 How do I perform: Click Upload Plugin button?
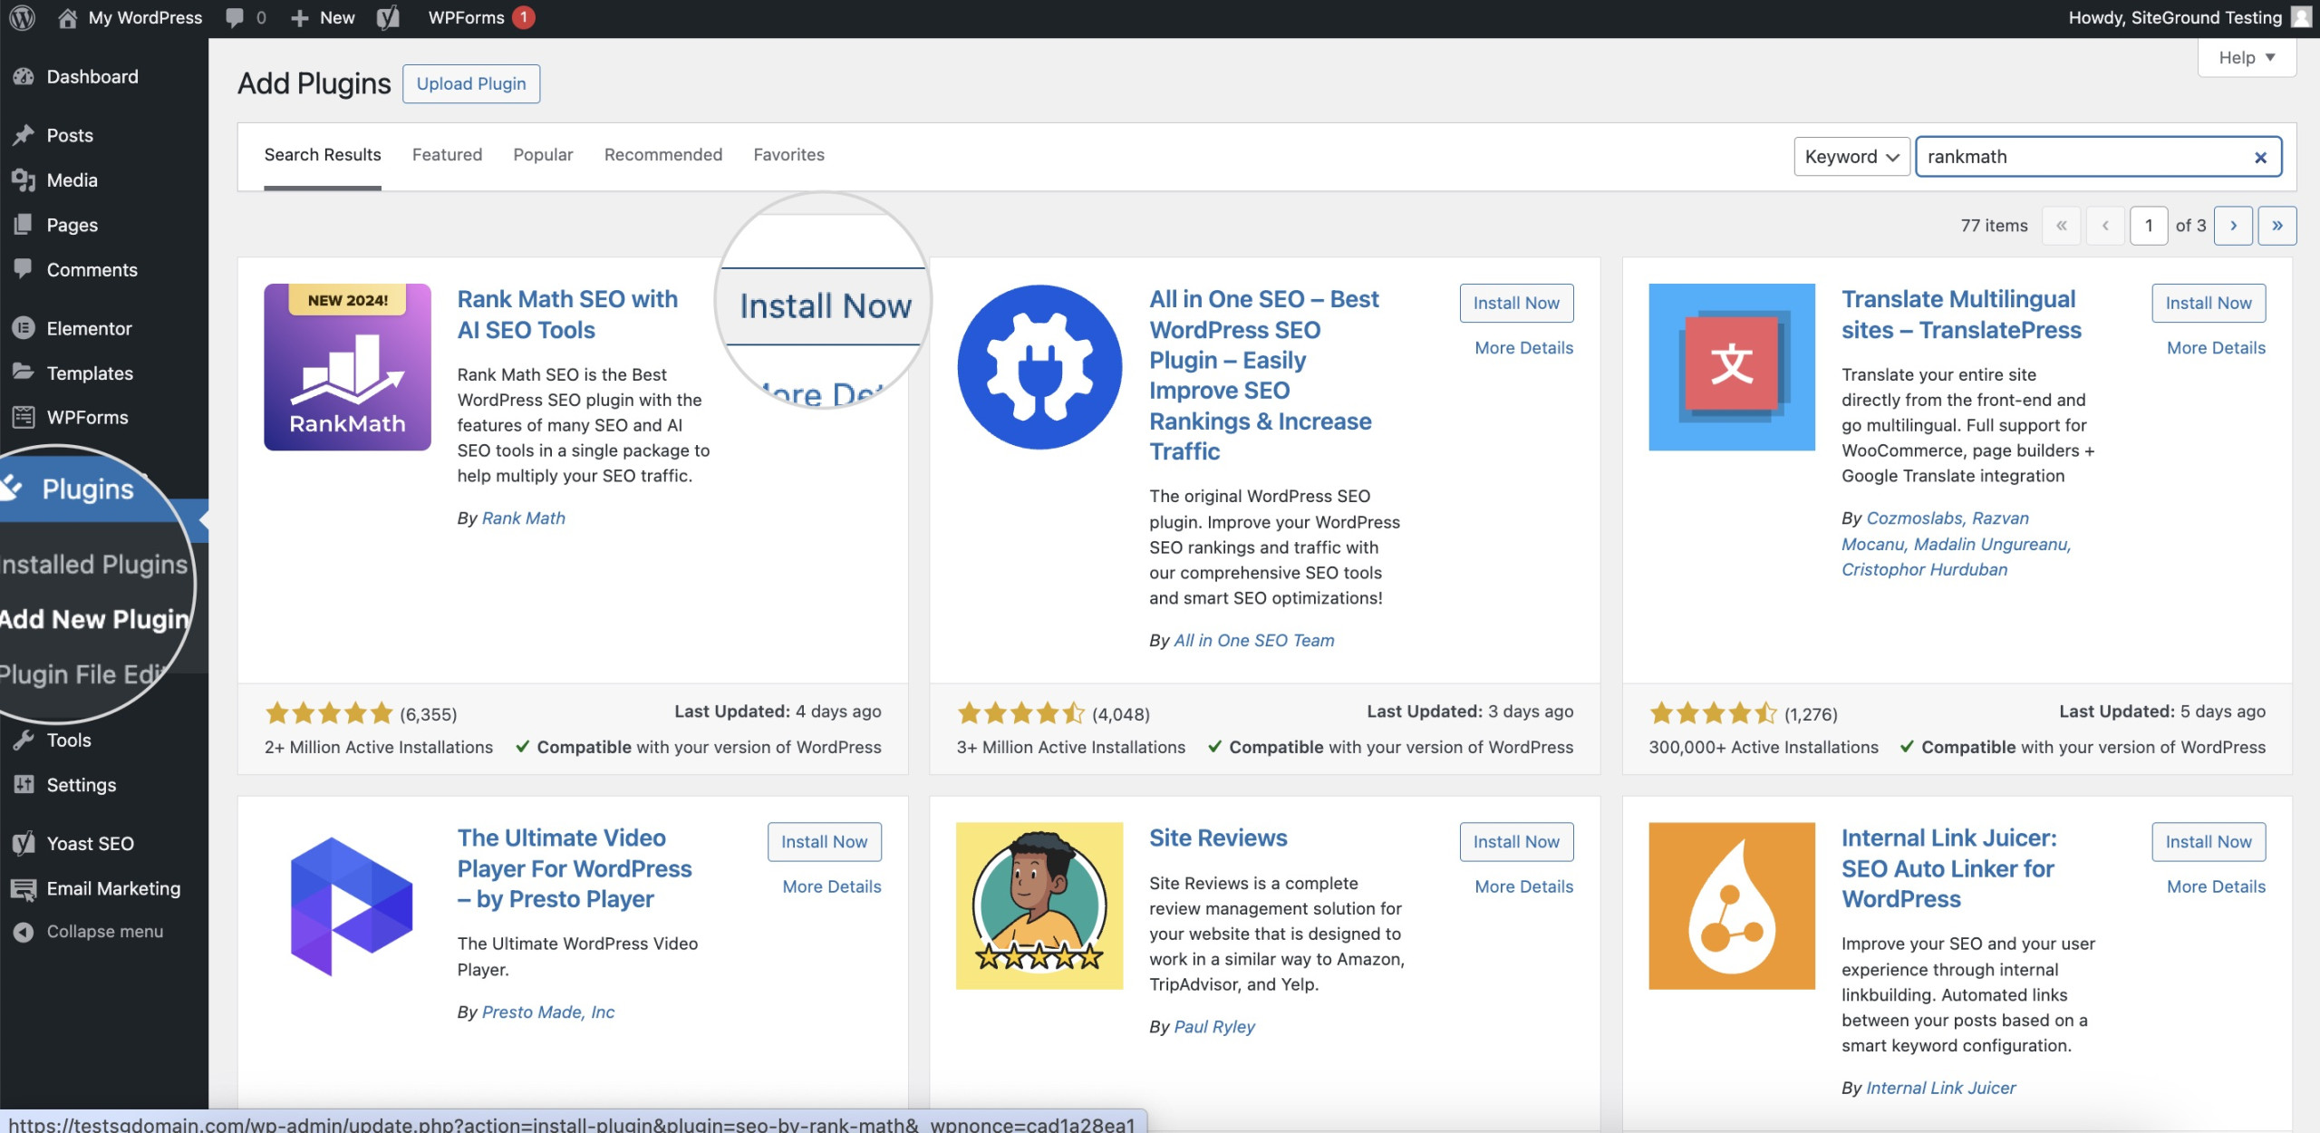click(470, 82)
